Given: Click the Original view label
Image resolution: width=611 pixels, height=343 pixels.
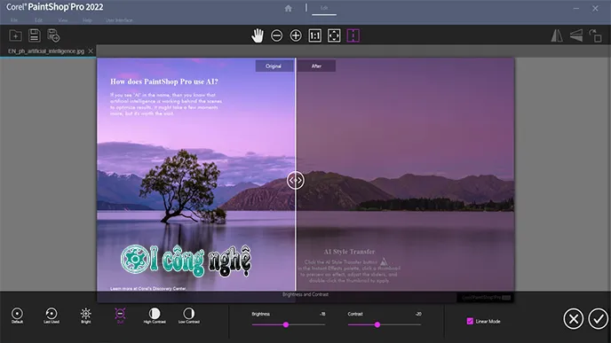Looking at the screenshot, I should [274, 66].
